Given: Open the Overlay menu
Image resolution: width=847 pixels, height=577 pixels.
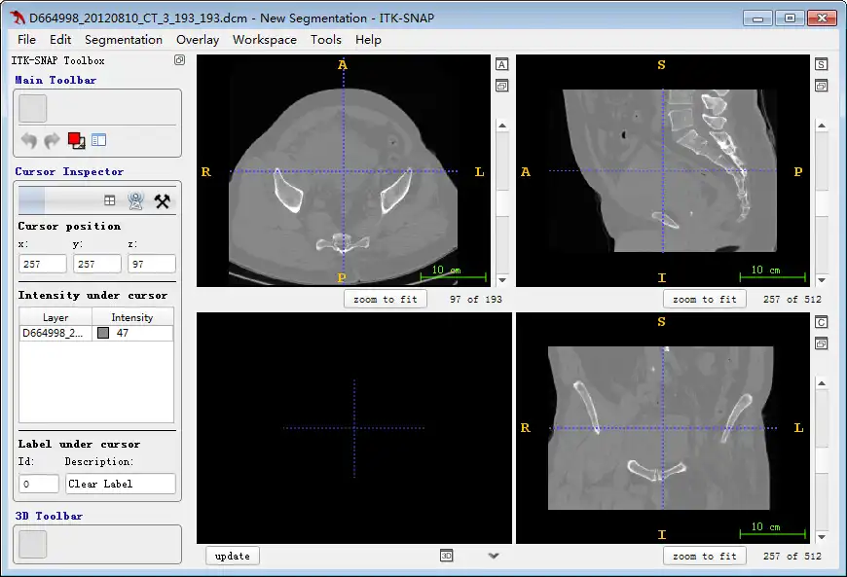Looking at the screenshot, I should 198,40.
